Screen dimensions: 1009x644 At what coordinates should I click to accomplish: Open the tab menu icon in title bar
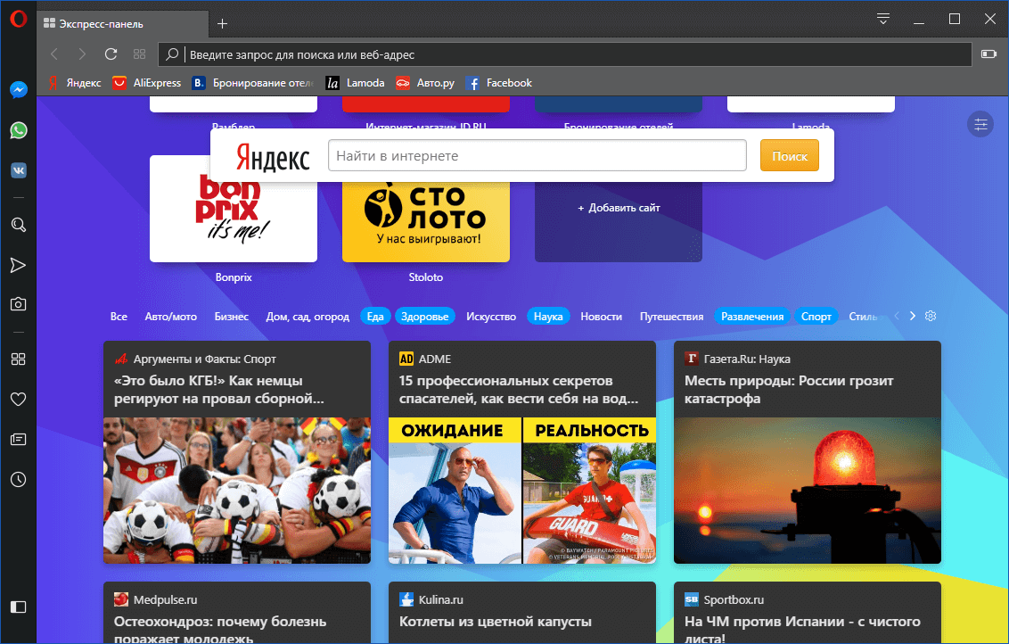pyautogui.click(x=882, y=20)
